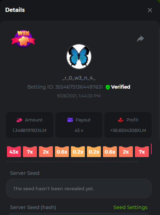Screen dimensions: 160x215
Task: Click the Verified label
Action: 121,87
